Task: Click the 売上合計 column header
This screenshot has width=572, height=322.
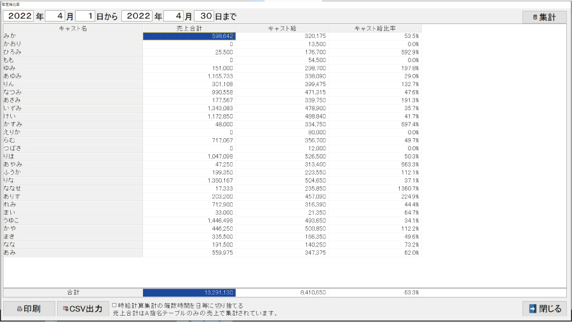Action: coord(189,29)
